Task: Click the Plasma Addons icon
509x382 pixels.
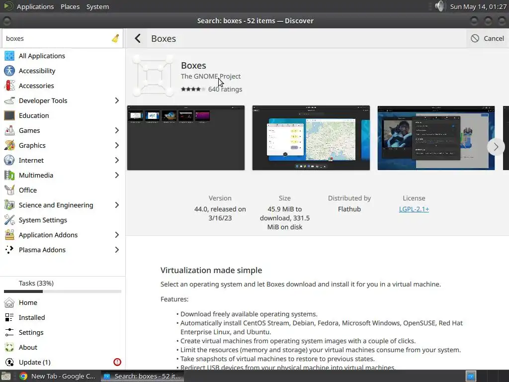Action: click(9, 250)
